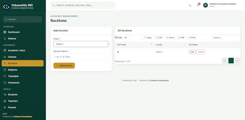Open the notifications bell

point(198,5)
